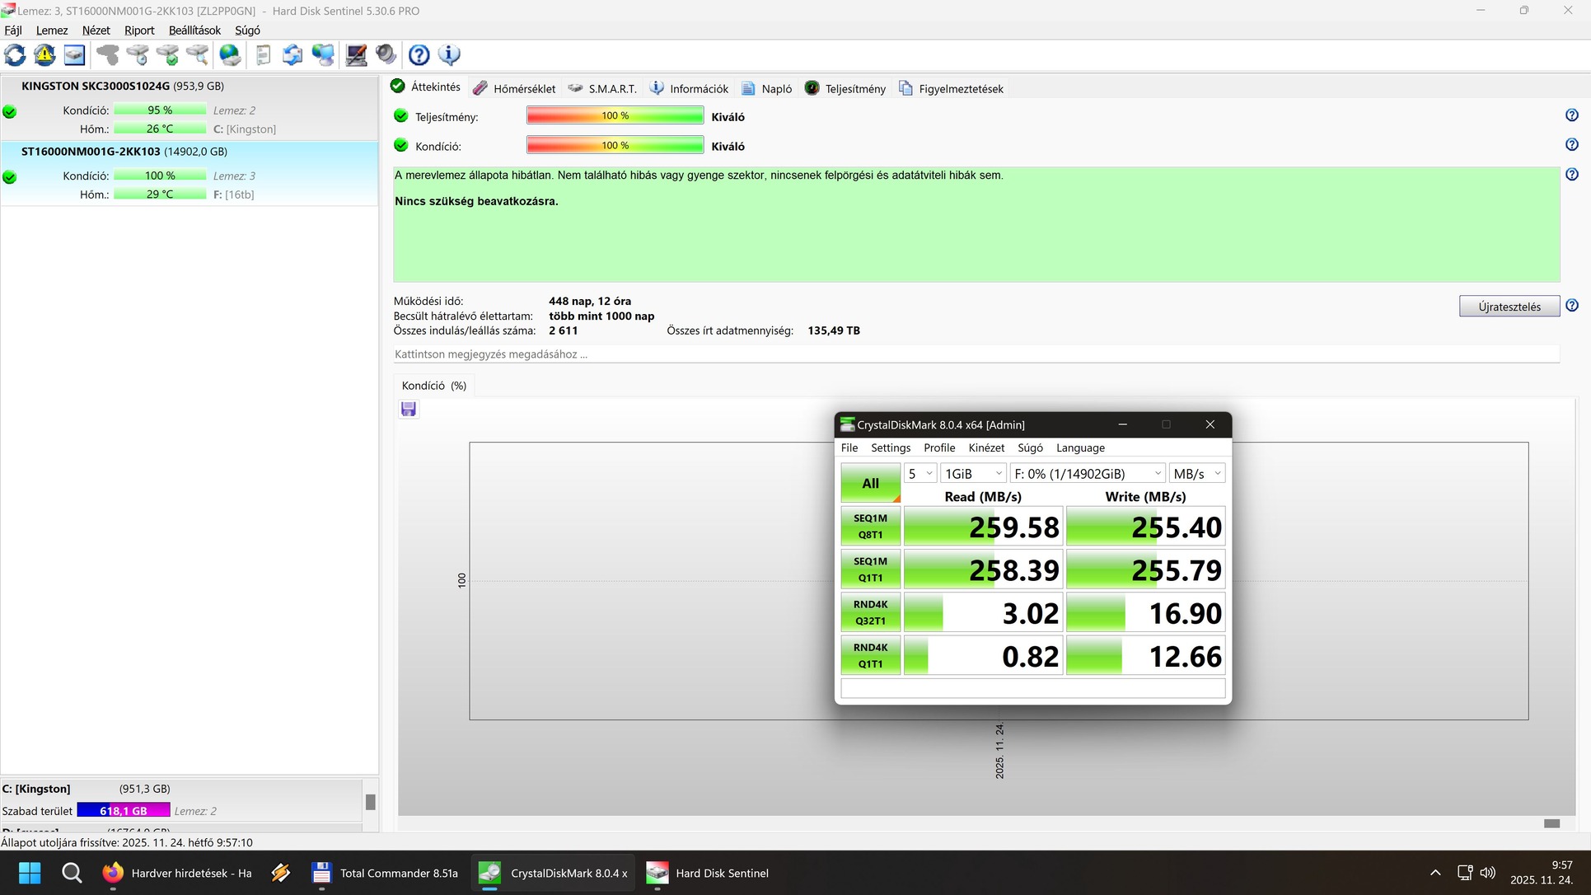Click the report document toolbar icon
Viewport: 1591px width, 895px height.
tap(263, 55)
